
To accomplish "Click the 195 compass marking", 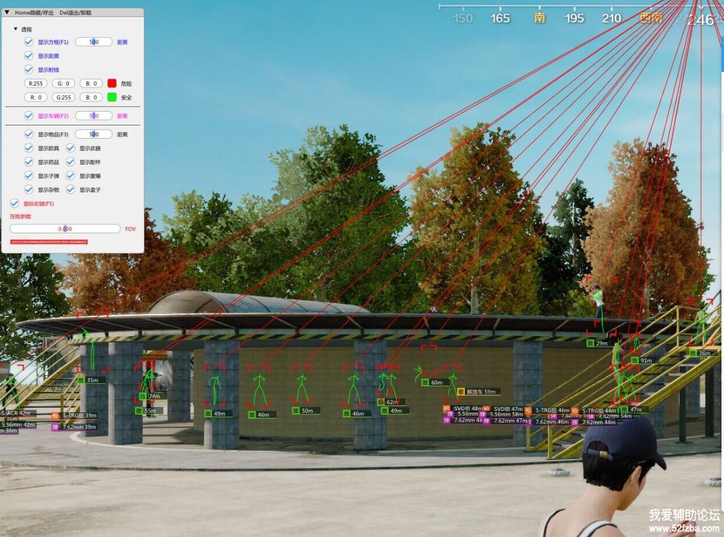I will [575, 18].
